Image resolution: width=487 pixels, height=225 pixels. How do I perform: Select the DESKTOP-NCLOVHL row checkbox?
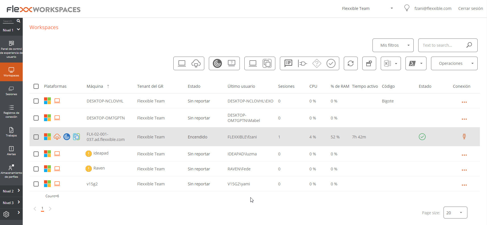pyautogui.click(x=36, y=101)
